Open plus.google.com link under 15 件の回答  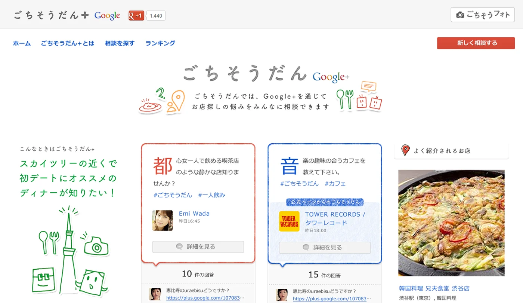click(332, 299)
